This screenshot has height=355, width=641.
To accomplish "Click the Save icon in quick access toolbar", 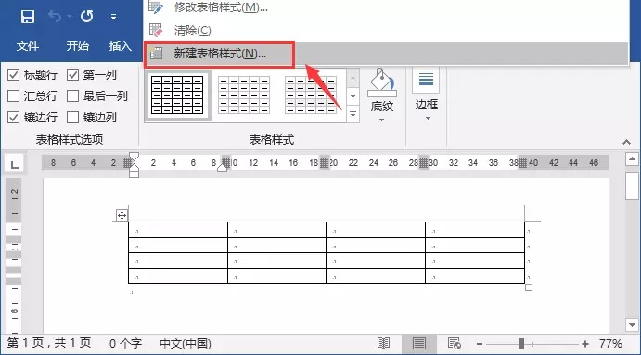I will point(28,17).
